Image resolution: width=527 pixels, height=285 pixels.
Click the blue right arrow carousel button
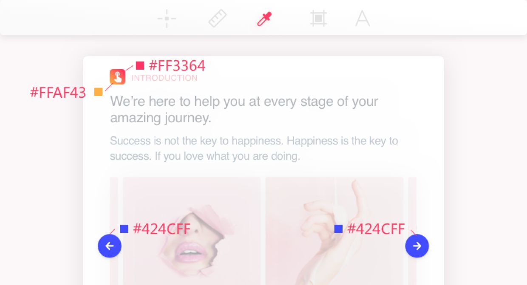[417, 246]
